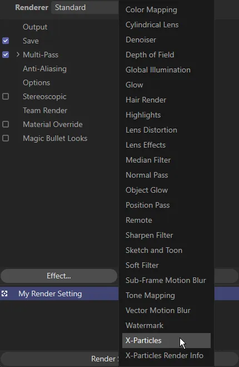This screenshot has width=239, height=367.
Task: Add Watermark effect
Action: coord(166,325)
